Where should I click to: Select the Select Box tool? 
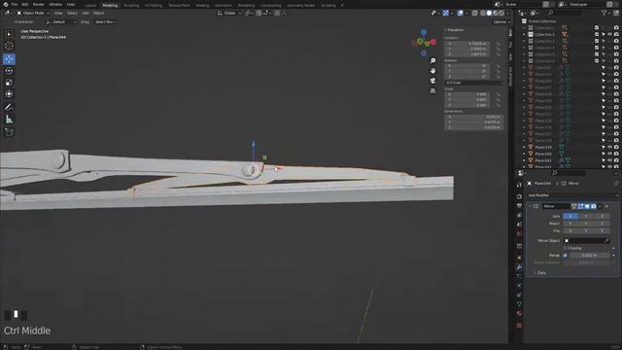pos(9,35)
